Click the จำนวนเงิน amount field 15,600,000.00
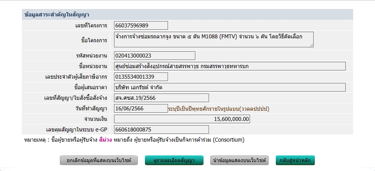Viewport: 375px width, 171px height. [x=182, y=119]
